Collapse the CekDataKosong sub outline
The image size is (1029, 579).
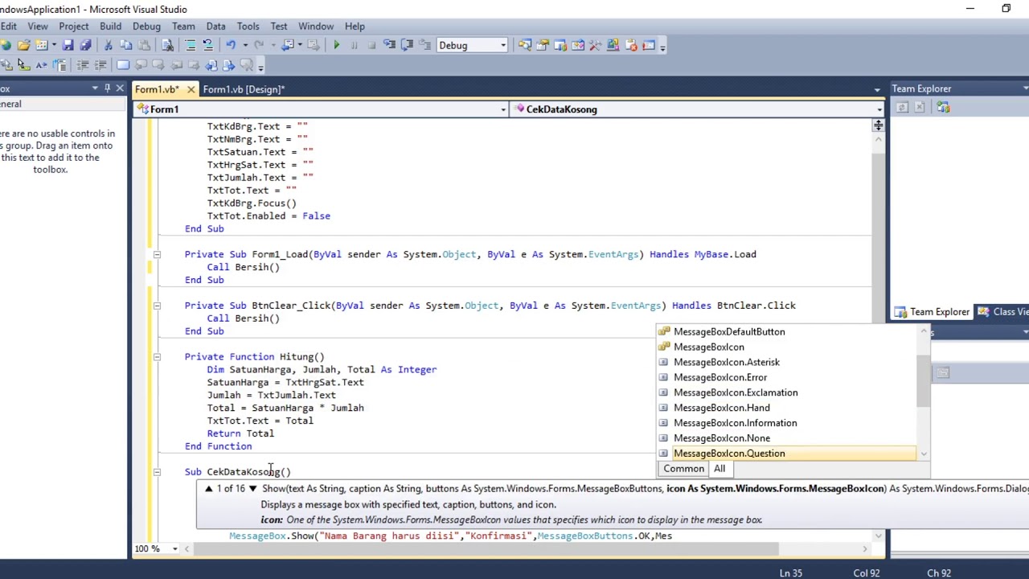tap(157, 472)
